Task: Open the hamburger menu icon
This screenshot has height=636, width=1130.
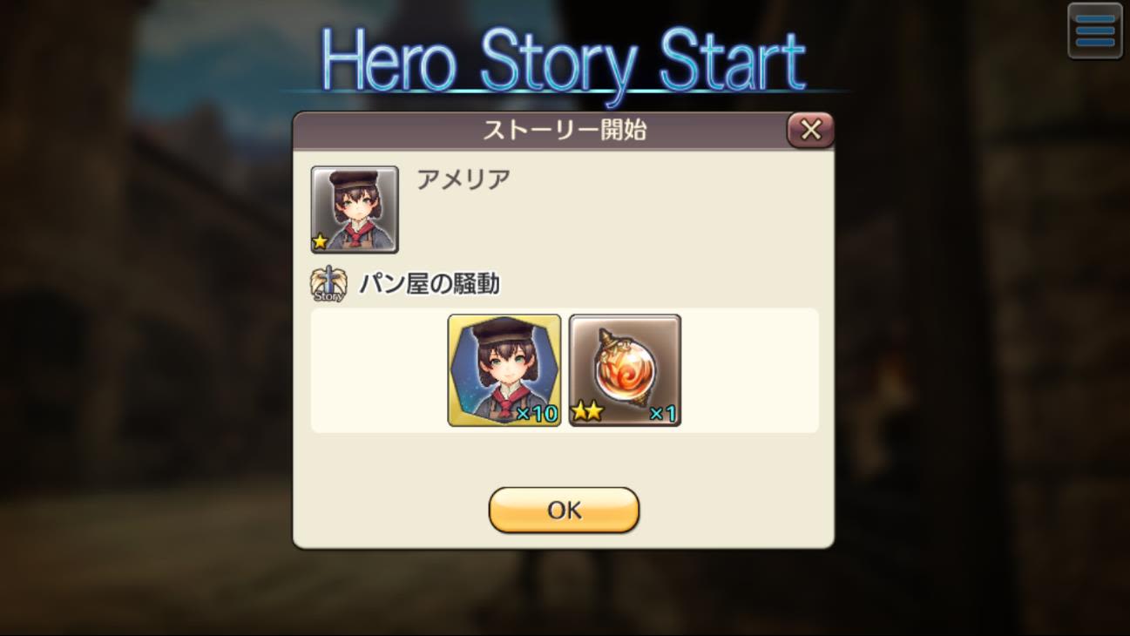Action: coord(1095,30)
